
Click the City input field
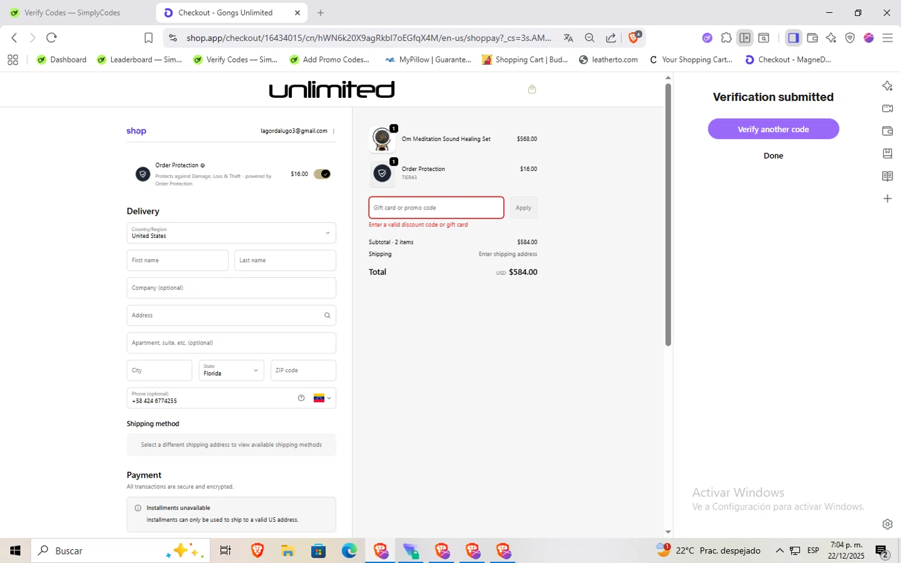tap(159, 370)
